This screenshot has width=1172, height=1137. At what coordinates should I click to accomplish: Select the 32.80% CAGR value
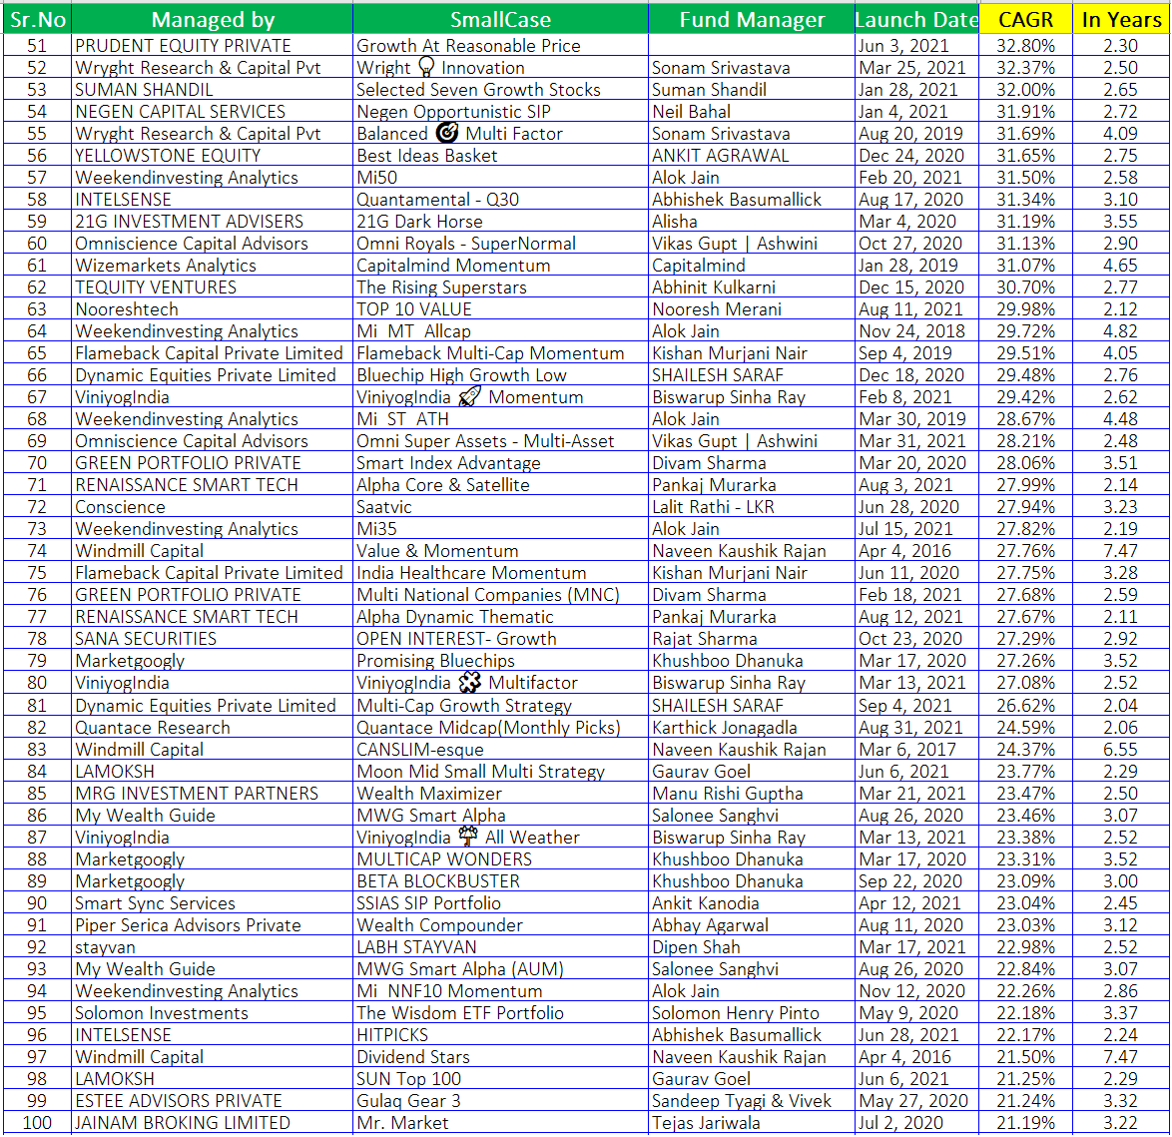point(1025,46)
